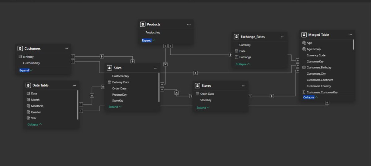Open the Date Table more options menu
Viewport: 371px width, 166px height.
tap(74, 85)
